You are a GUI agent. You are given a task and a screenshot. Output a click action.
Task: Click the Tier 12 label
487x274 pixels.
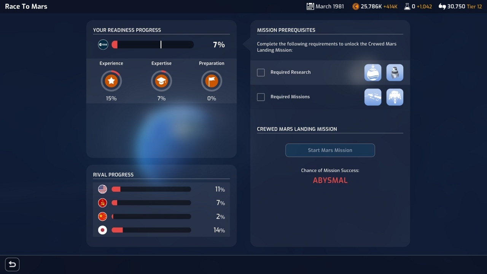(474, 6)
